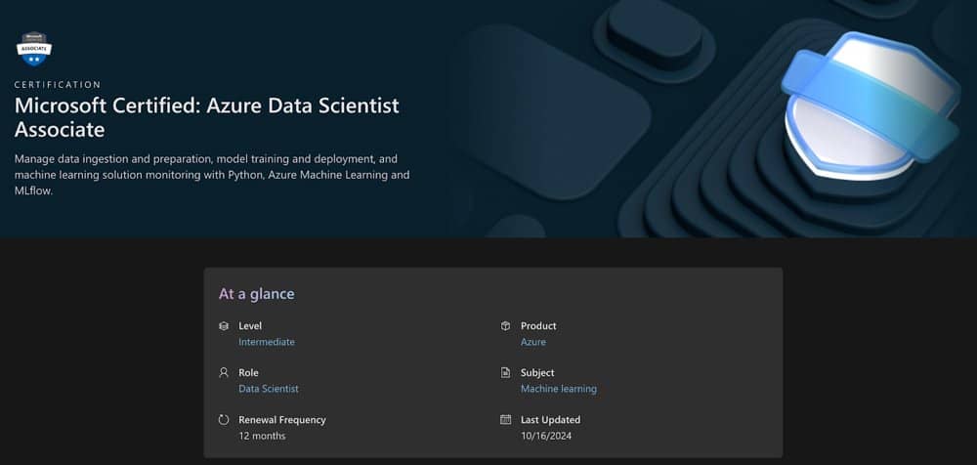Click the Product cube icon
The image size is (977, 465).
tap(505, 326)
